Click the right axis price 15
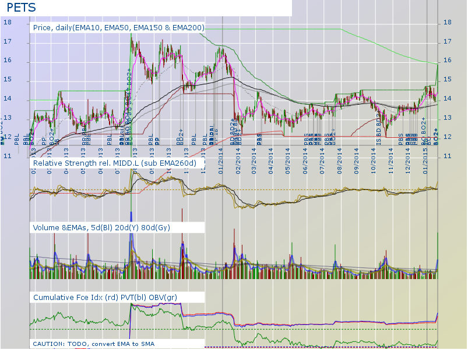 448,79
